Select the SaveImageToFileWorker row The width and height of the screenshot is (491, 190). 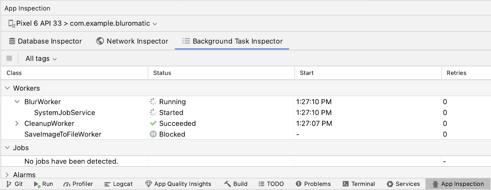click(x=63, y=134)
